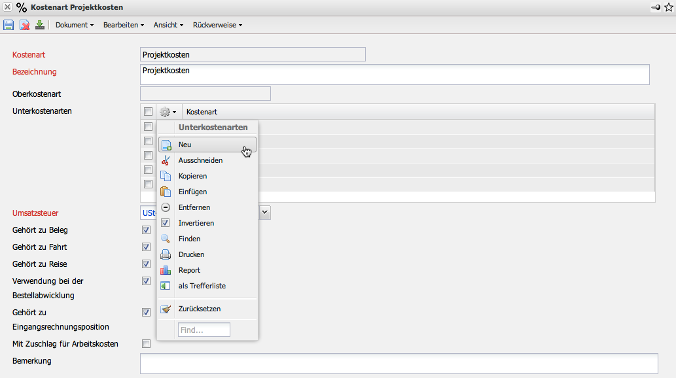Click into the Bemerkung text field

click(x=399, y=364)
